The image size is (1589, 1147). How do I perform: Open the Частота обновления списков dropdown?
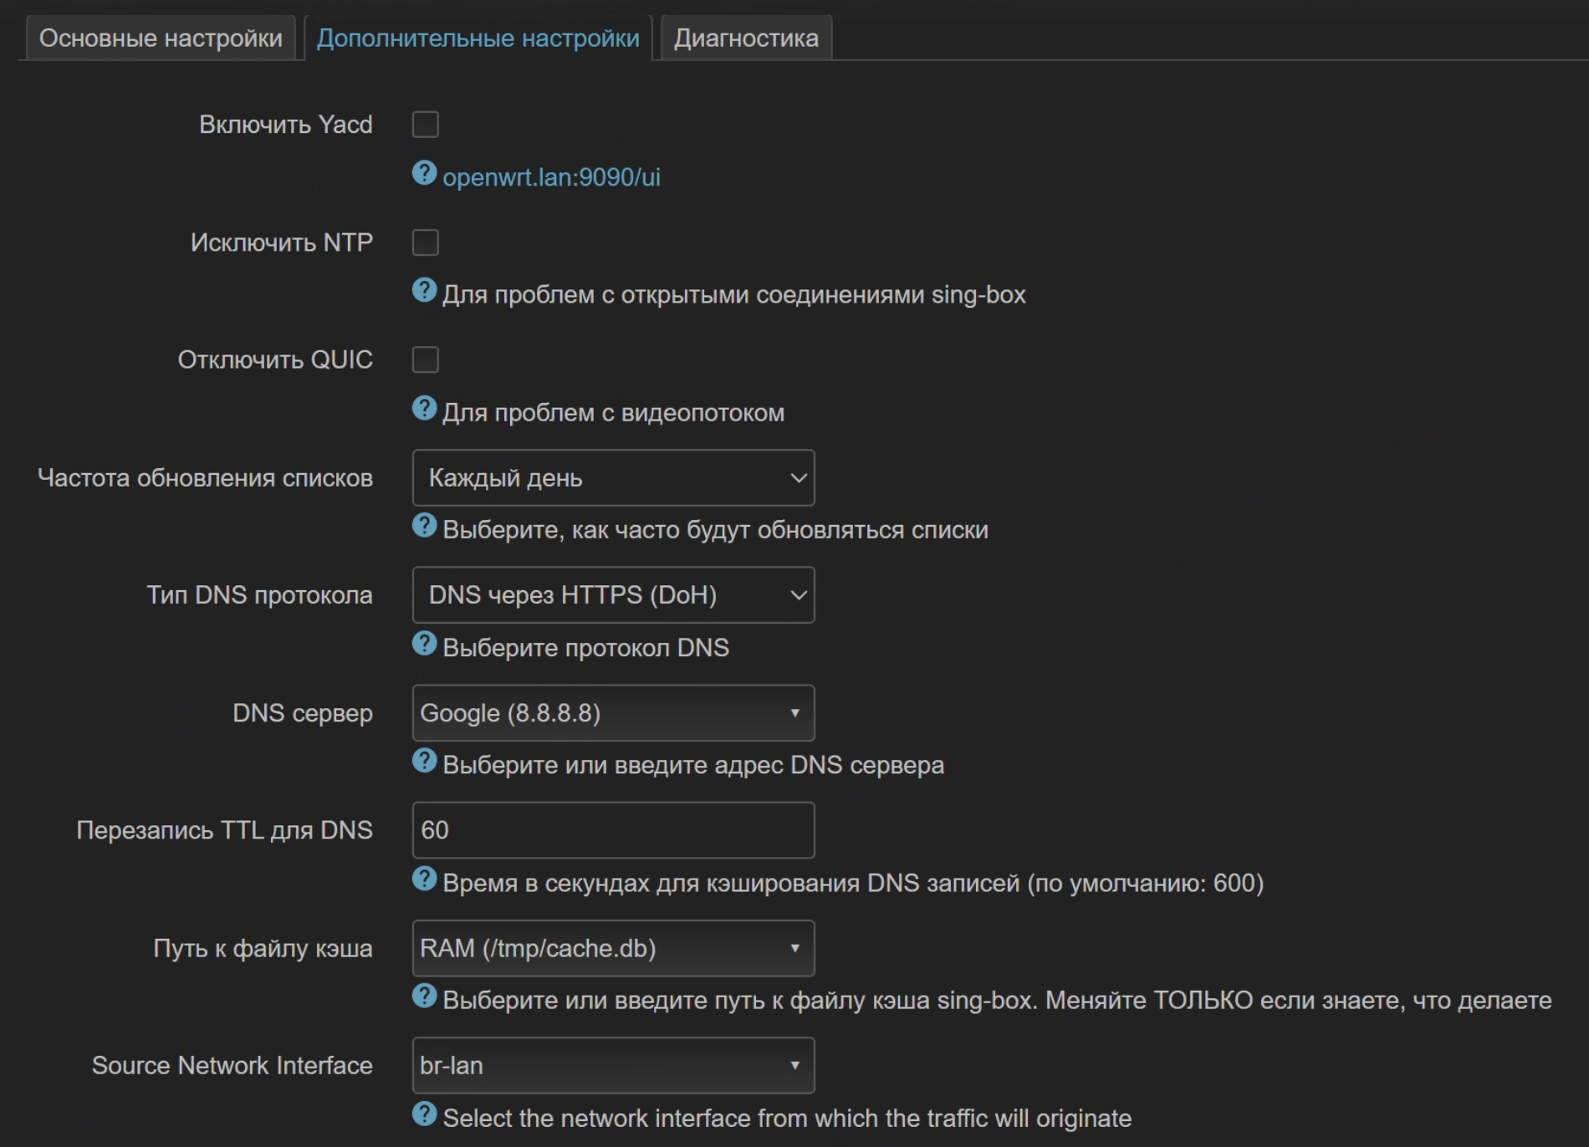coord(613,477)
